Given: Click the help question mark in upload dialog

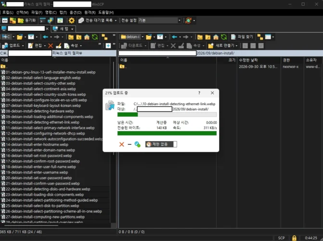Looking at the screenshot, I should click(199, 93).
